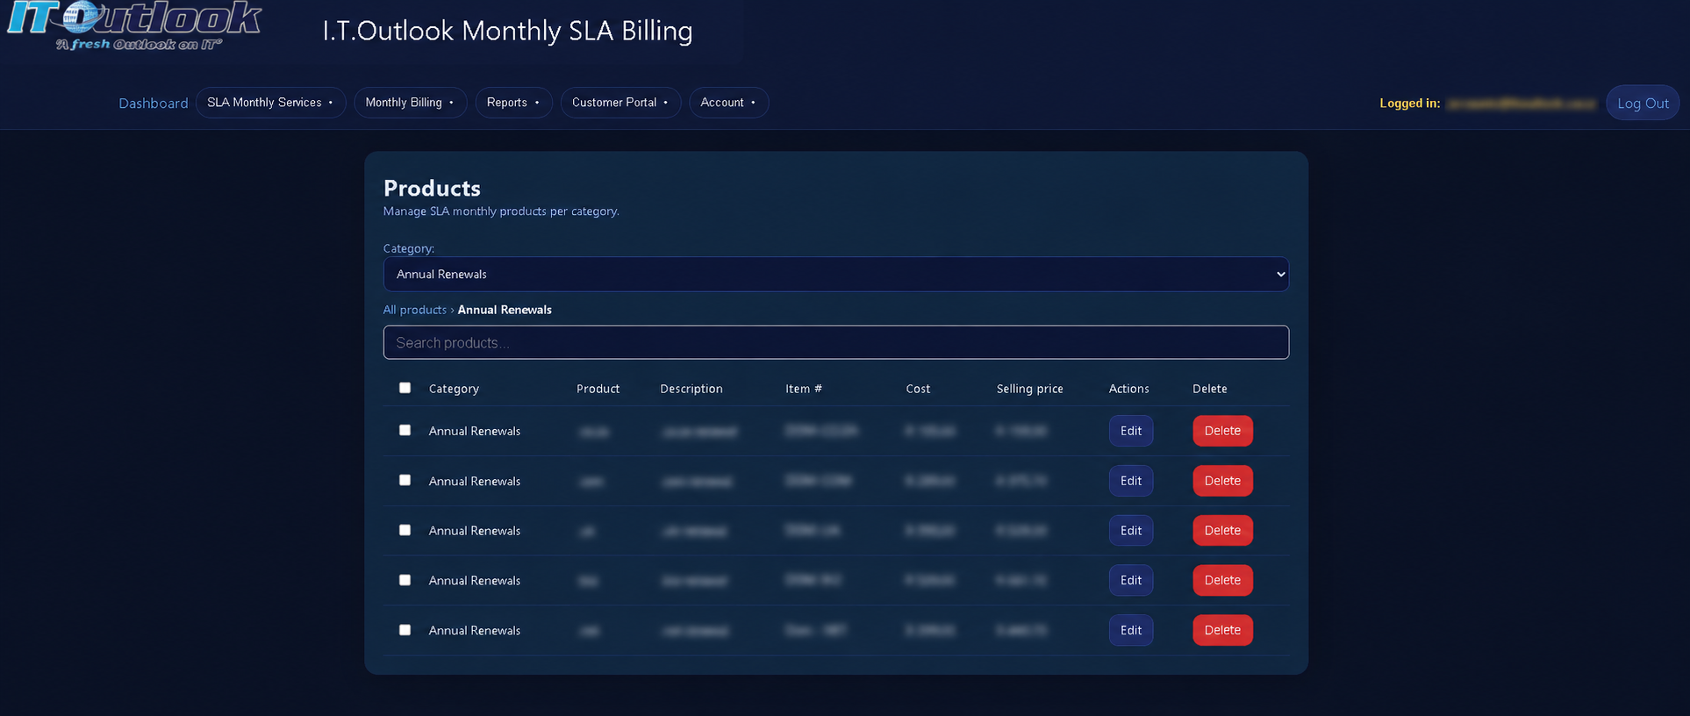Edit the first product row
Viewport: 1690px width, 716px height.
(x=1131, y=431)
